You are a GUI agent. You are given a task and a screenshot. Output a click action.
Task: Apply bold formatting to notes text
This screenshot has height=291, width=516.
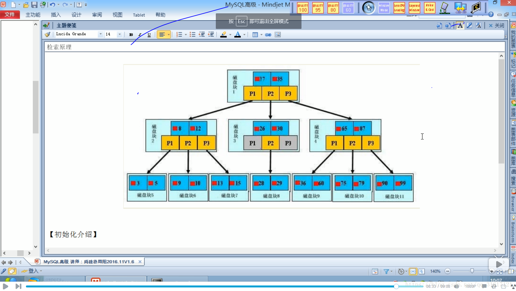click(x=131, y=35)
